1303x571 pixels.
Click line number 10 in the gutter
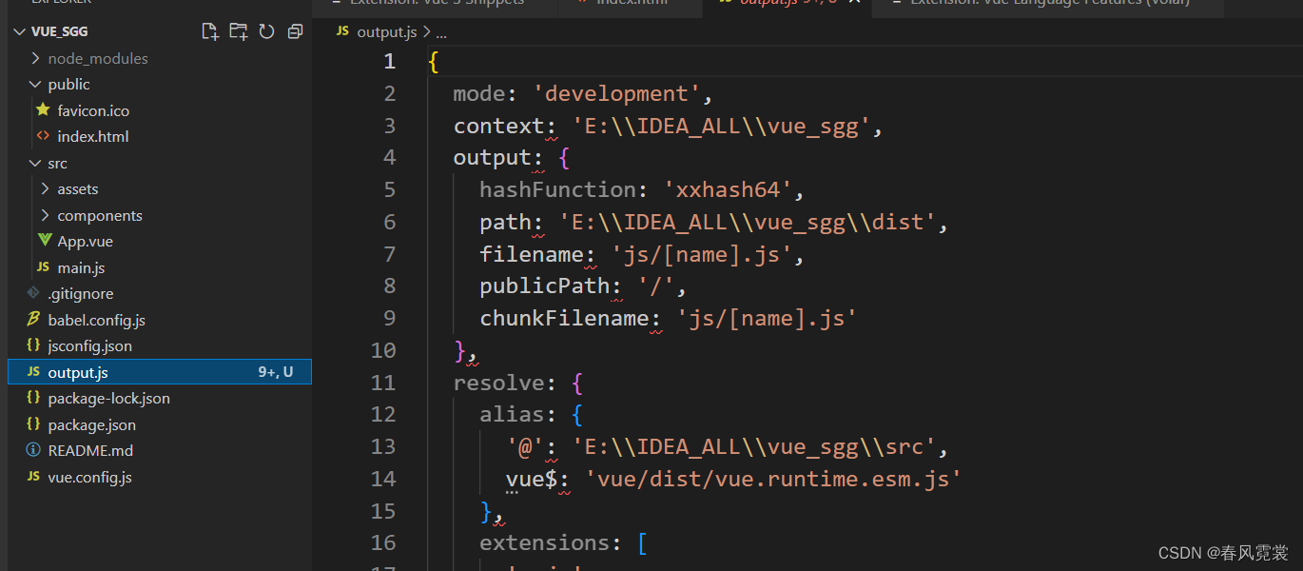pyautogui.click(x=383, y=350)
